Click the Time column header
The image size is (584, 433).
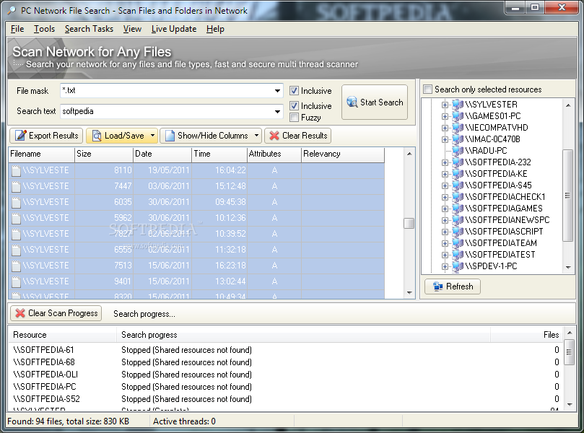219,154
